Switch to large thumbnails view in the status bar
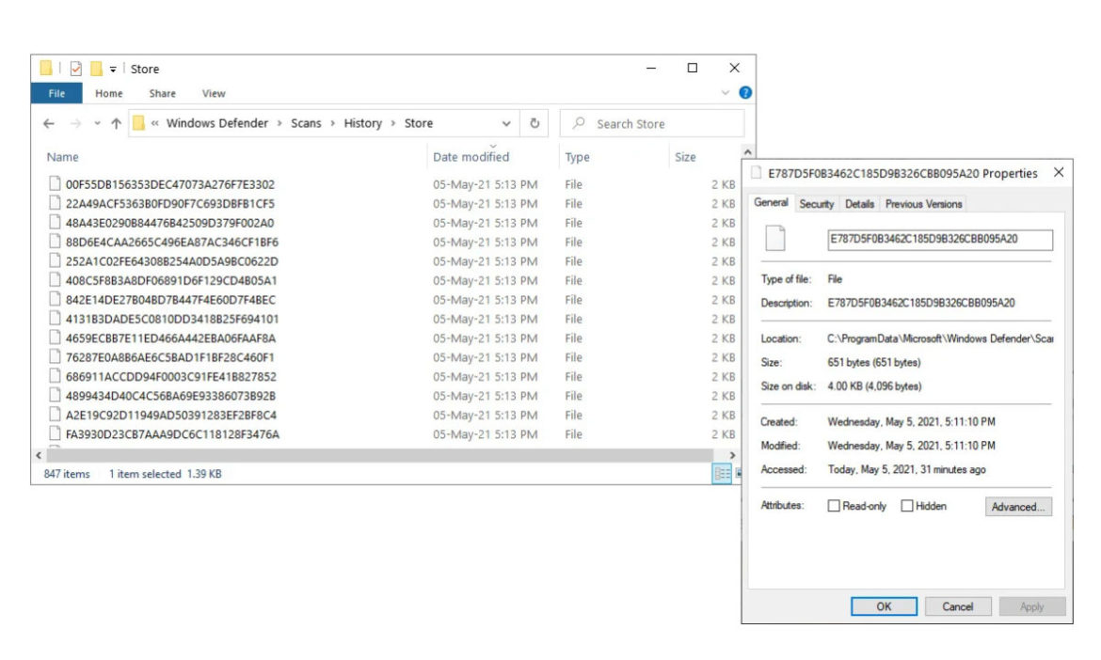 [739, 474]
